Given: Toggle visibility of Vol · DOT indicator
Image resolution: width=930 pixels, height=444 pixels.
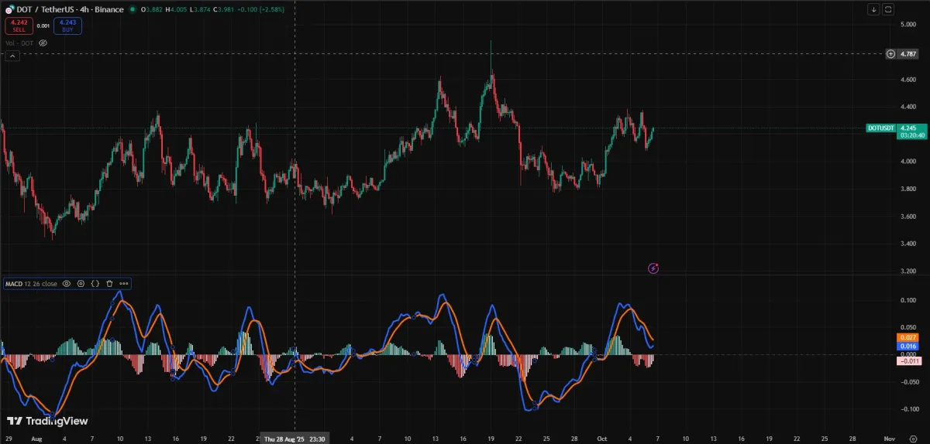Looking at the screenshot, I should click(43, 43).
